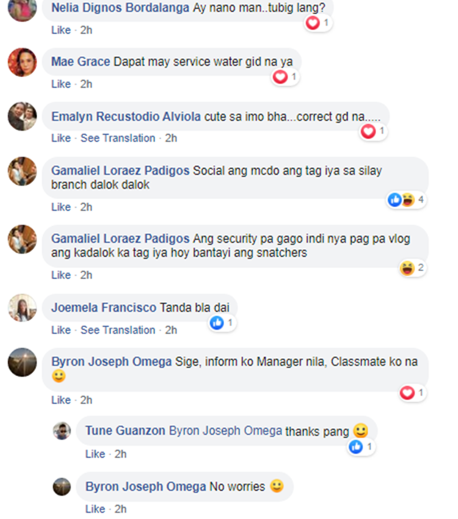This screenshot has width=458, height=519.
Task: Click heart reaction on Emalyn Recustodio Alviola's comment
Action: (368, 131)
